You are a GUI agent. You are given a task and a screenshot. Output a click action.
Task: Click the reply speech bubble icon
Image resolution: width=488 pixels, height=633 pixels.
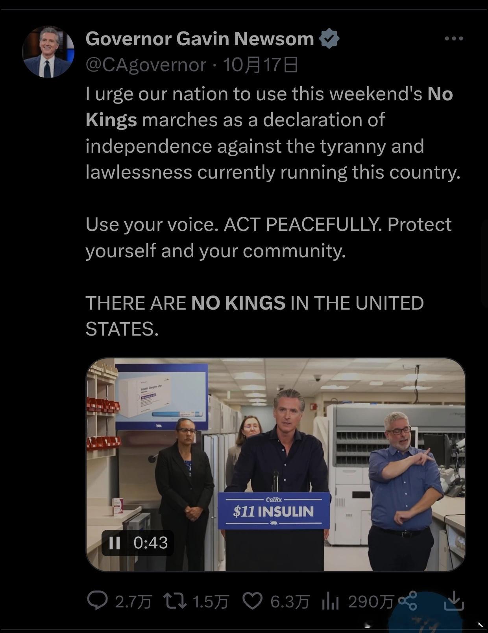tap(97, 601)
